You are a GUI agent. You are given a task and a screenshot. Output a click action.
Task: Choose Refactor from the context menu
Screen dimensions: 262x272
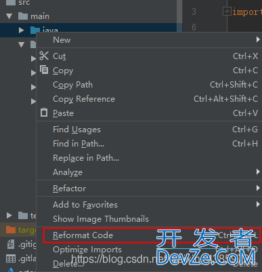pos(149,189)
